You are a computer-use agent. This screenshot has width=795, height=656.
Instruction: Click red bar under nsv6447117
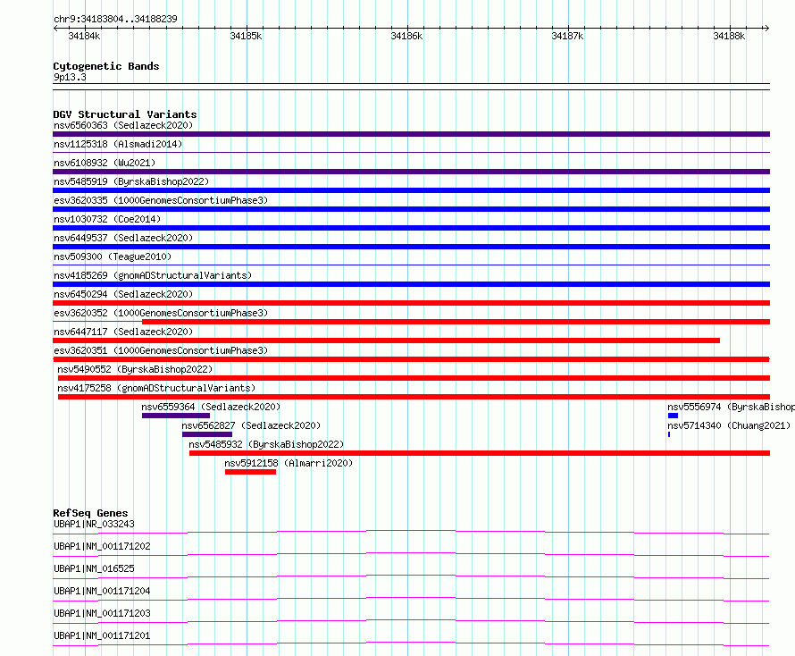(x=387, y=341)
